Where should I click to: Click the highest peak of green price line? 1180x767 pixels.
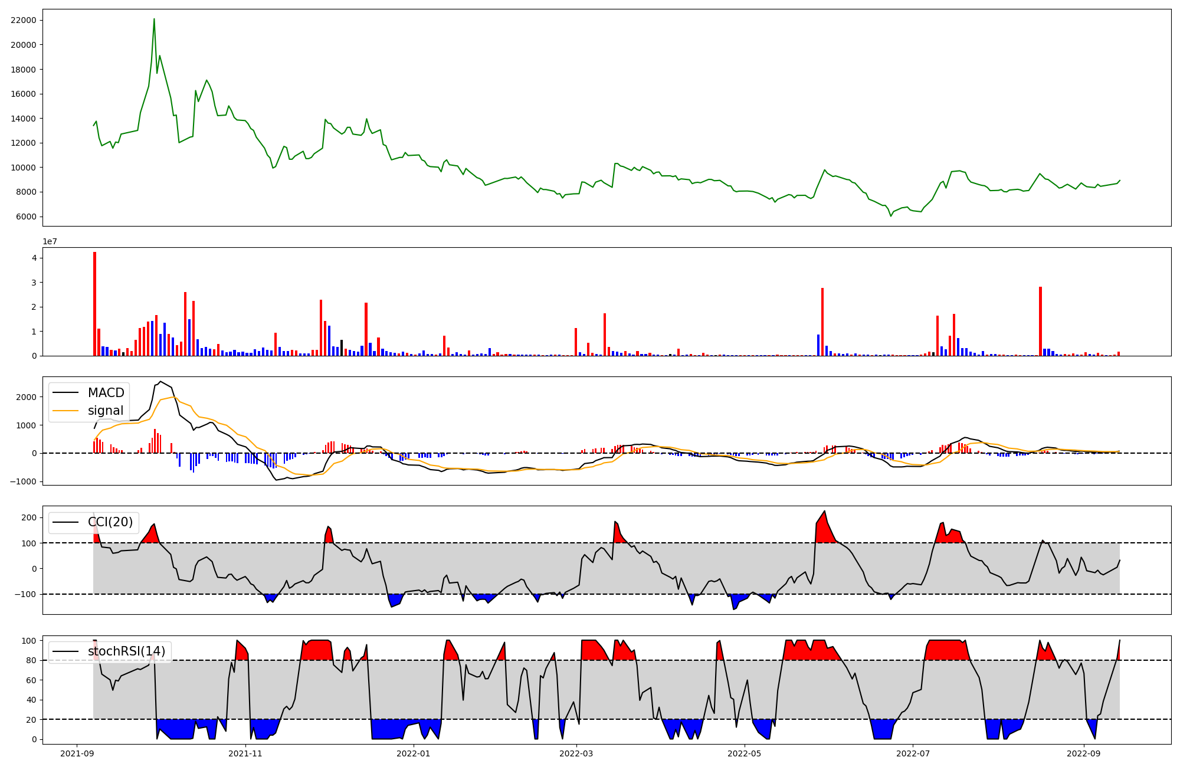(x=154, y=19)
